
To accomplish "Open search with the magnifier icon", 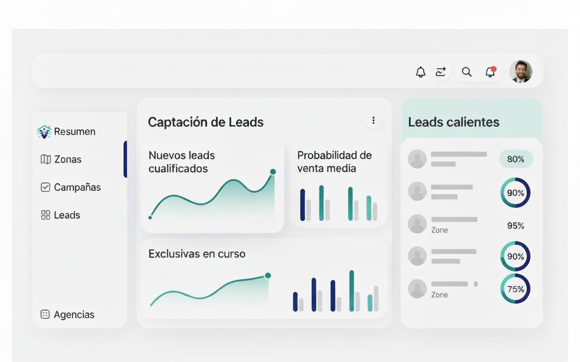I will click(x=466, y=72).
